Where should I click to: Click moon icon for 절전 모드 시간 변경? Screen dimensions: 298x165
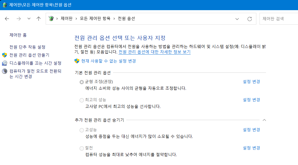pos(5,71)
